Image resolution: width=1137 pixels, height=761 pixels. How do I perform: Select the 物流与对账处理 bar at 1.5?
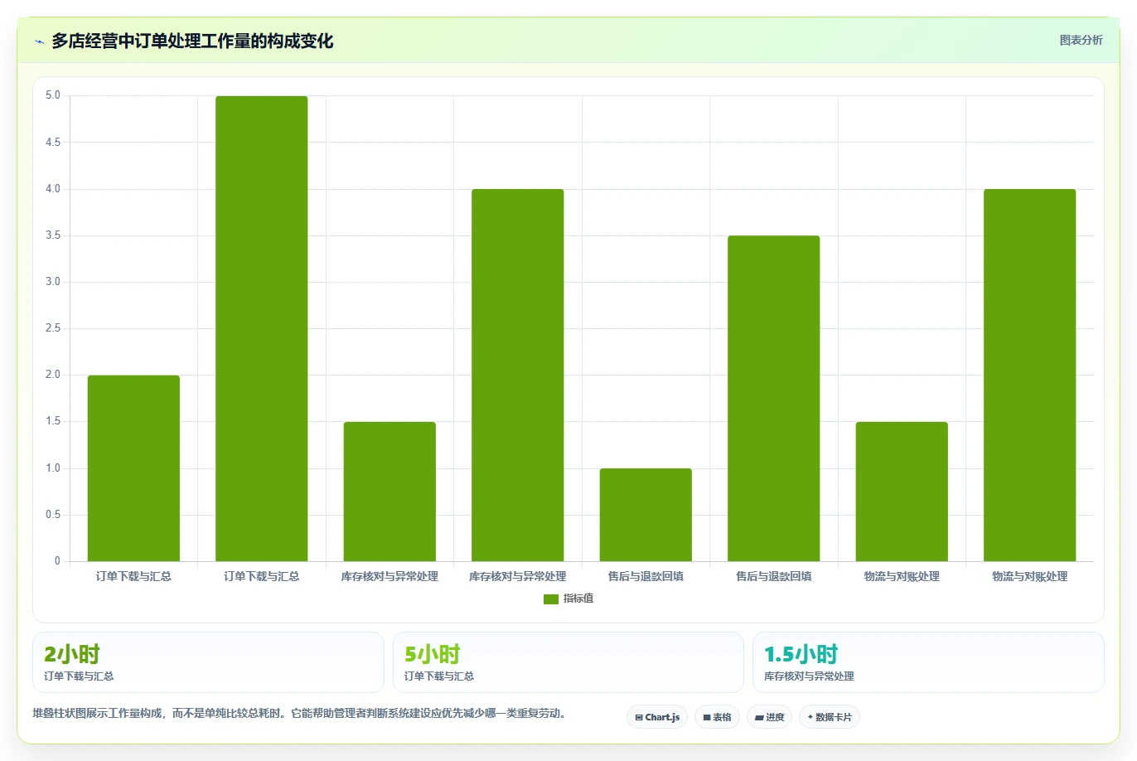(902, 492)
